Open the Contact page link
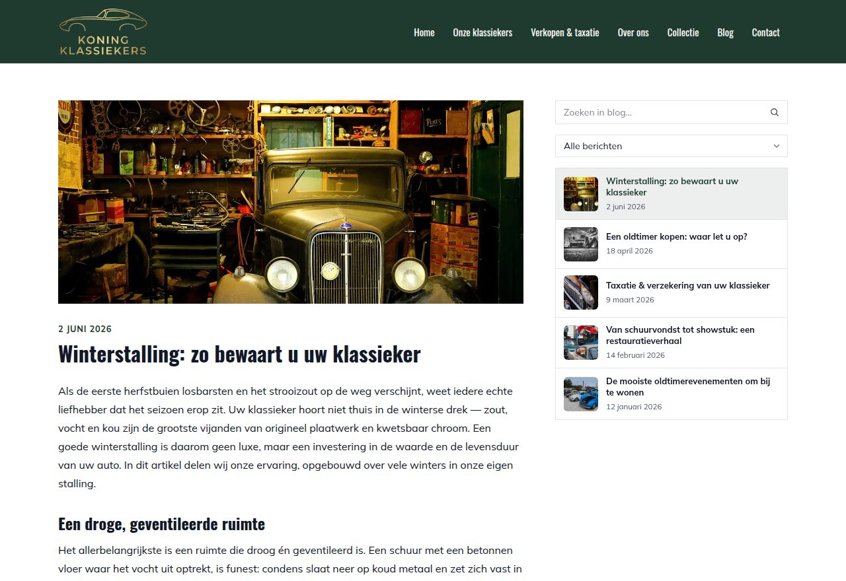This screenshot has height=581, width=846. coord(766,32)
